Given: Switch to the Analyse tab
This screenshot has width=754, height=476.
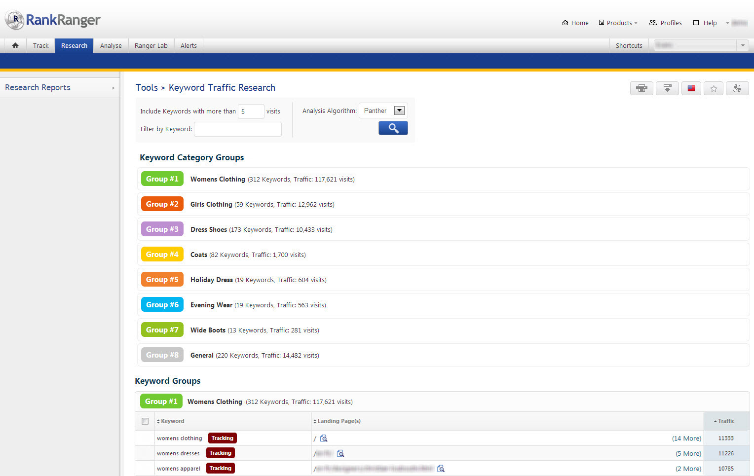Looking at the screenshot, I should click(x=111, y=45).
